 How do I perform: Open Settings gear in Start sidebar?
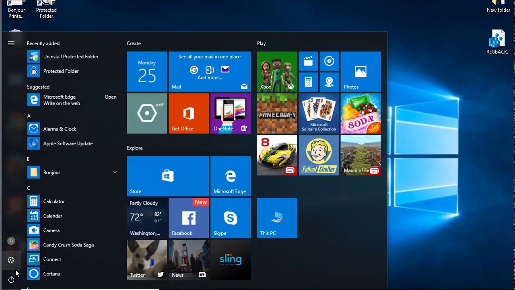point(11,260)
